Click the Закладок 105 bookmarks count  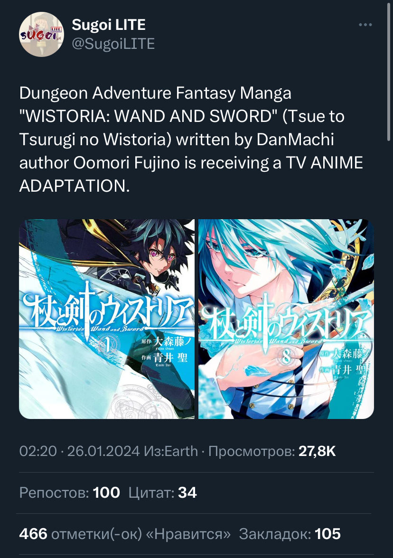click(290, 534)
